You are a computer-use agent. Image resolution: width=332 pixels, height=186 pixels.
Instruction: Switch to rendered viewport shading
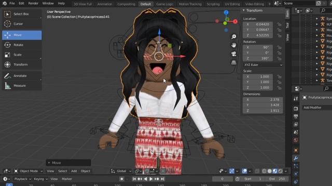[x=280, y=171]
